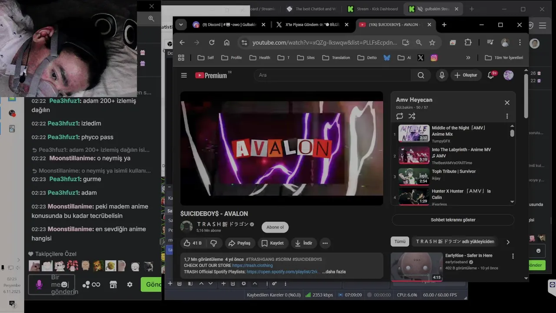Image resolution: width=556 pixels, height=313 pixels.
Task: Toggle playlist loop
Action: tap(400, 116)
